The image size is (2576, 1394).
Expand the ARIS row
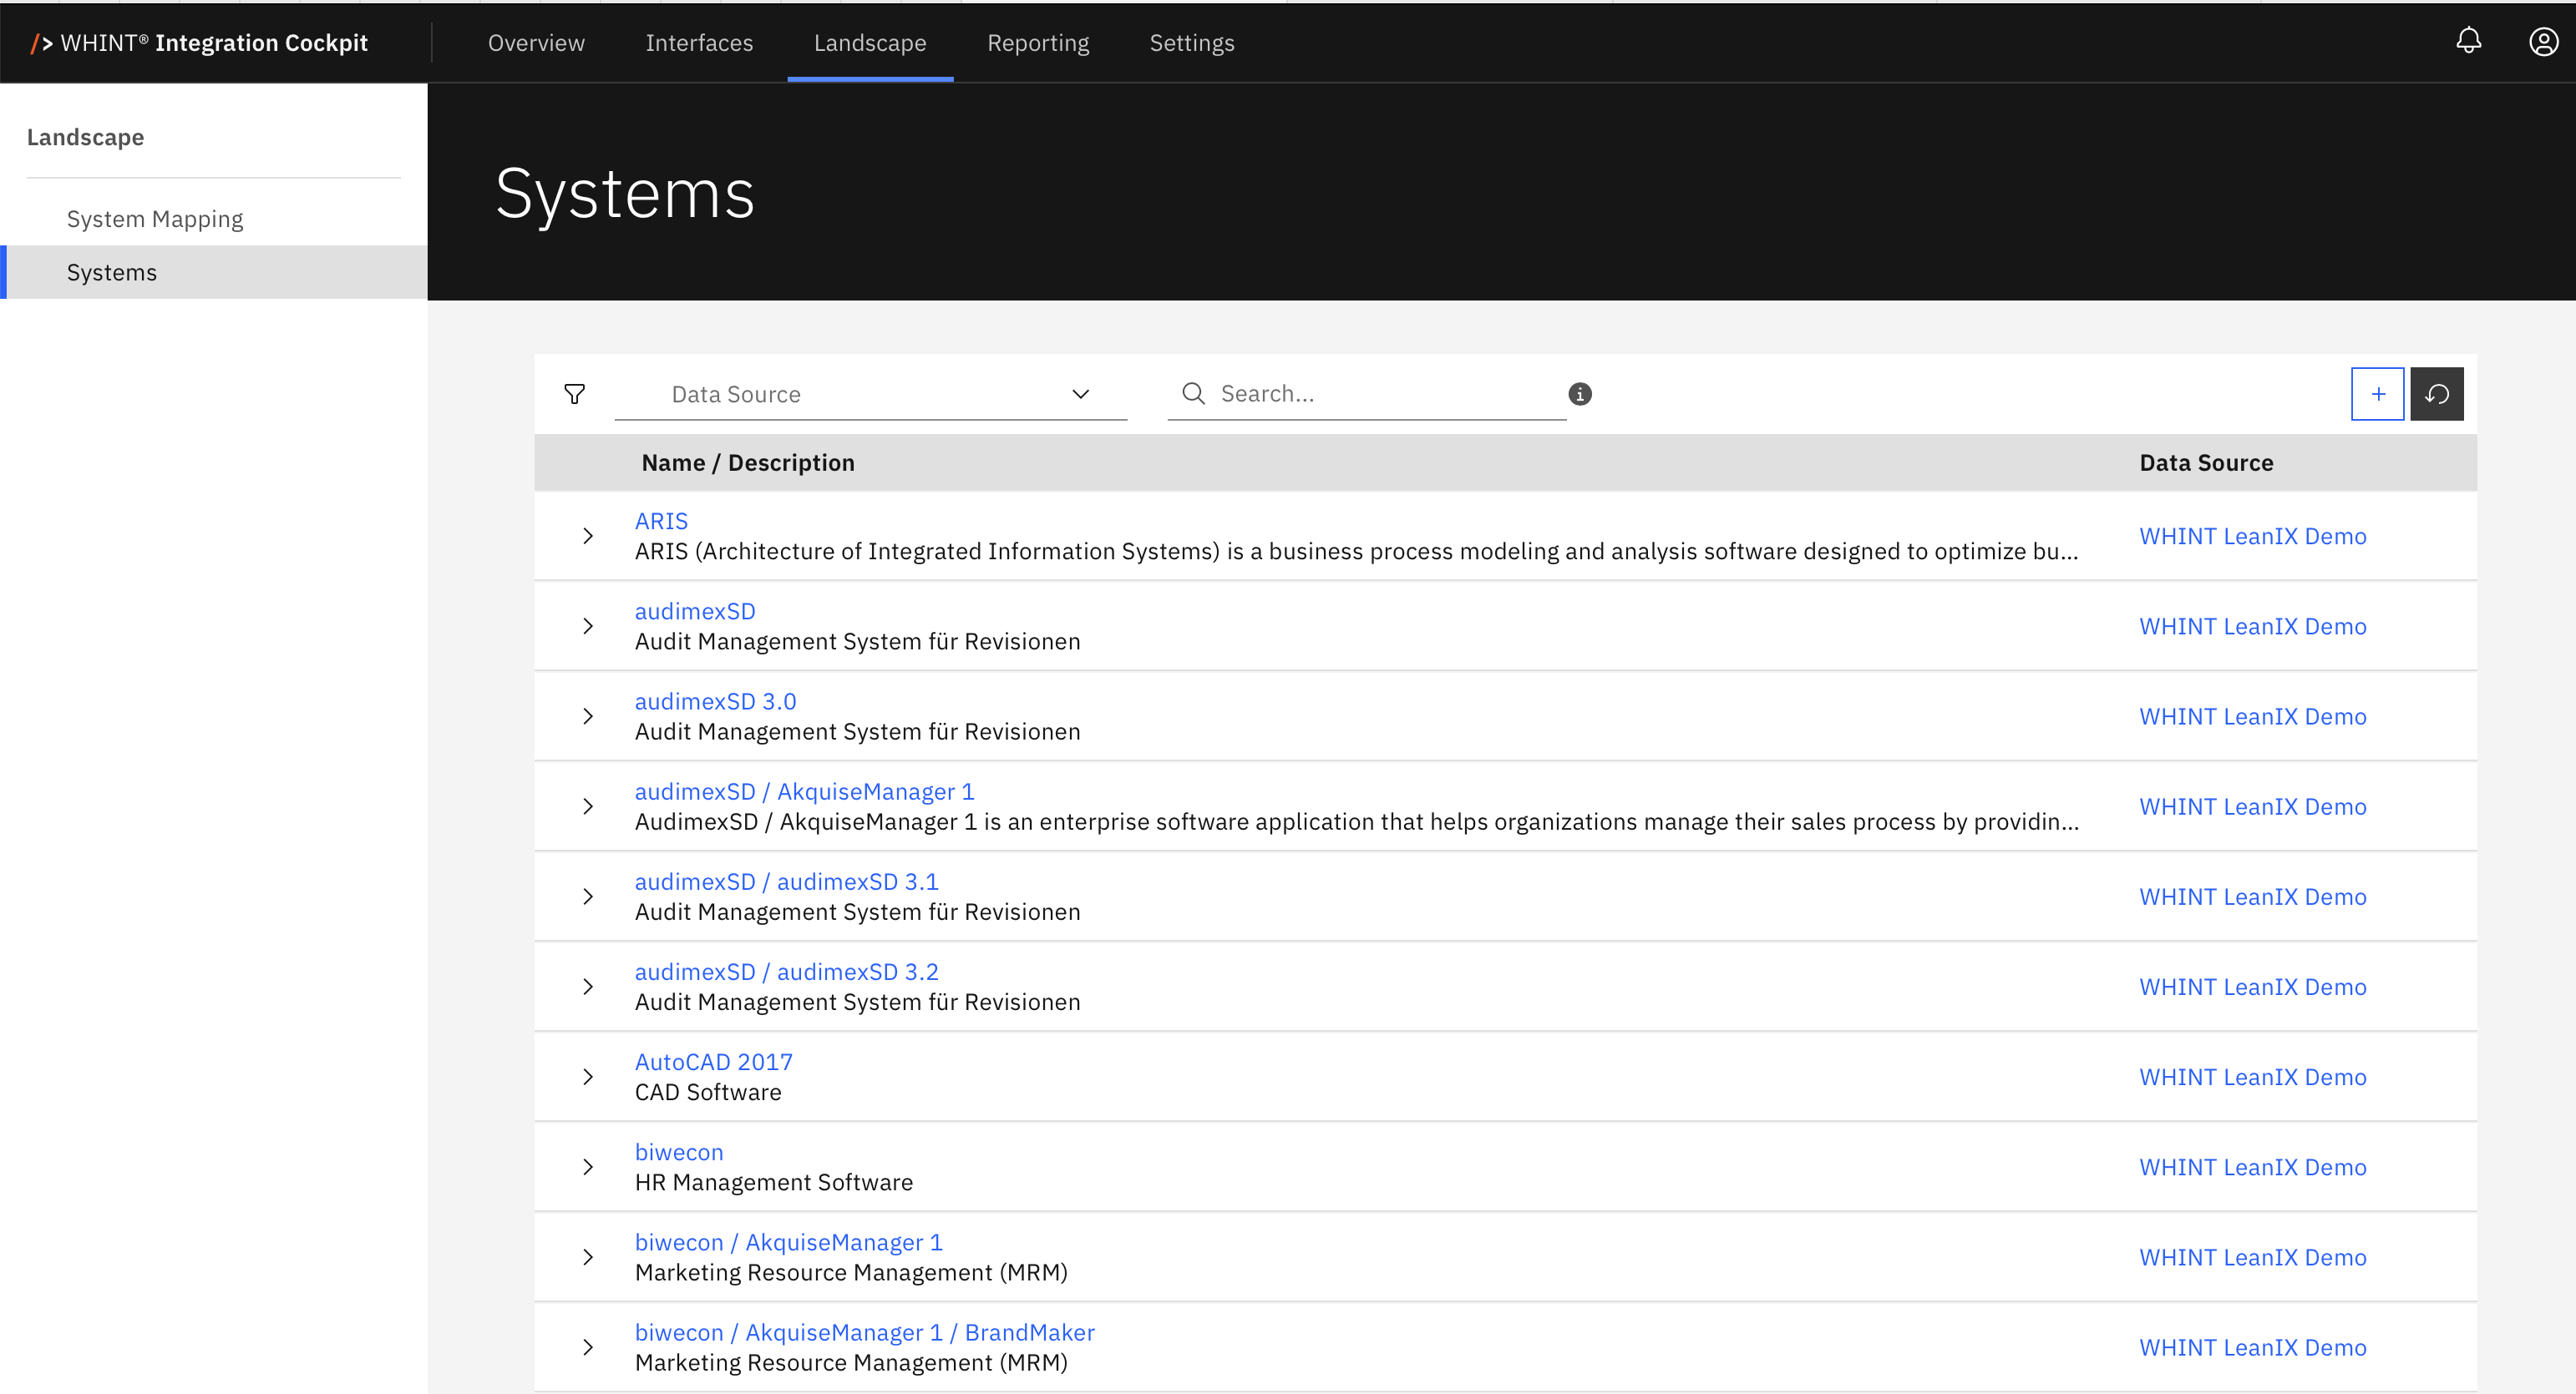(x=588, y=536)
